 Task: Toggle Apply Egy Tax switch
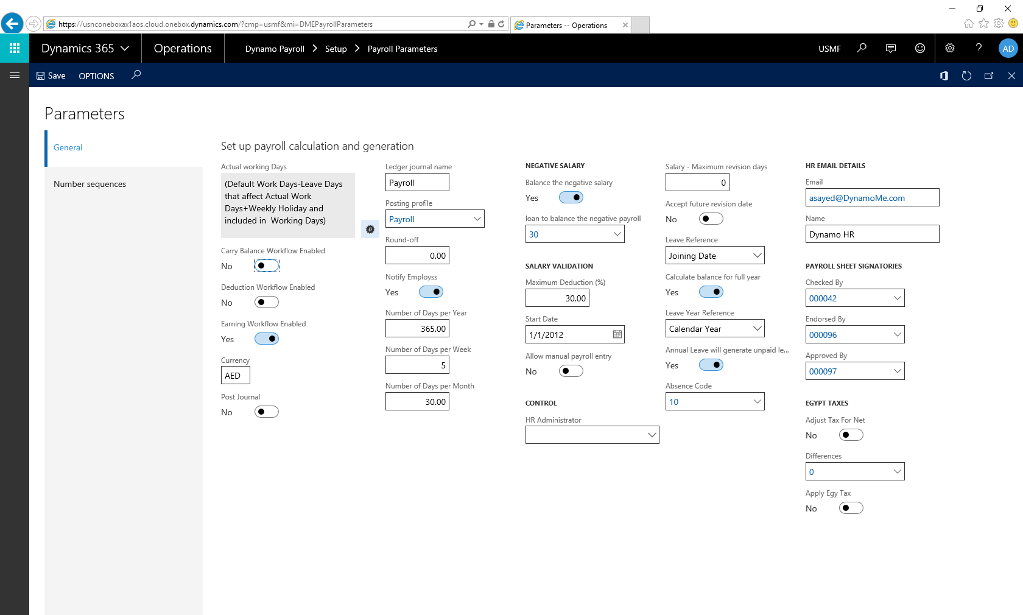pos(851,508)
